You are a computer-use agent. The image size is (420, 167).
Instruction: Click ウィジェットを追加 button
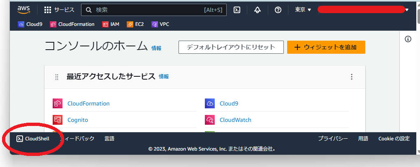pos(326,47)
